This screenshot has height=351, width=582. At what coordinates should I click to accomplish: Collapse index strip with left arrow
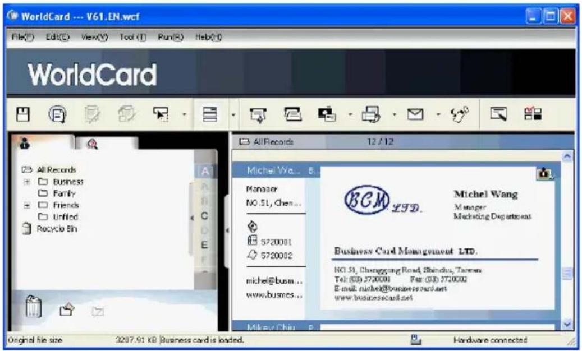click(x=191, y=218)
